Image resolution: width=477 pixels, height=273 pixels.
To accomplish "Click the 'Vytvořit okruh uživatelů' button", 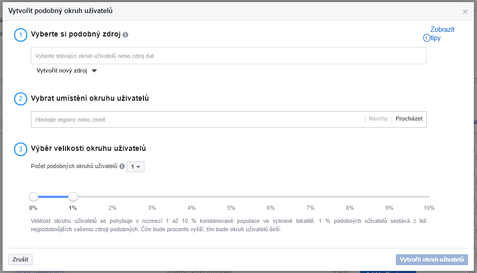I will (431, 259).
